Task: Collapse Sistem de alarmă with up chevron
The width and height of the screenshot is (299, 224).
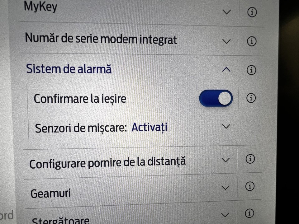Action: (226, 70)
